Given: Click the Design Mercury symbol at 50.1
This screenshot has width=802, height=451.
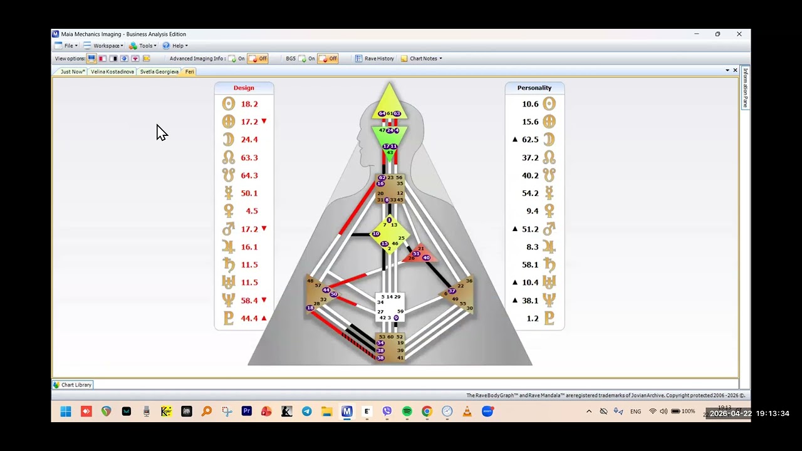Looking at the screenshot, I should pos(229,193).
